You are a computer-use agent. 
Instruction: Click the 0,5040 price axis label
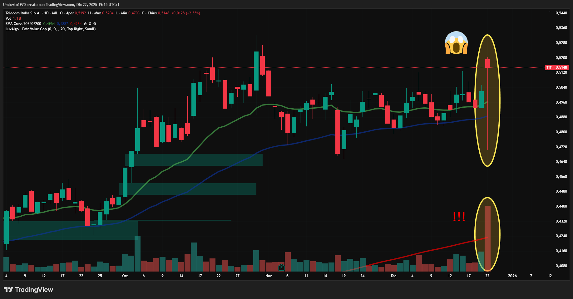(561, 87)
